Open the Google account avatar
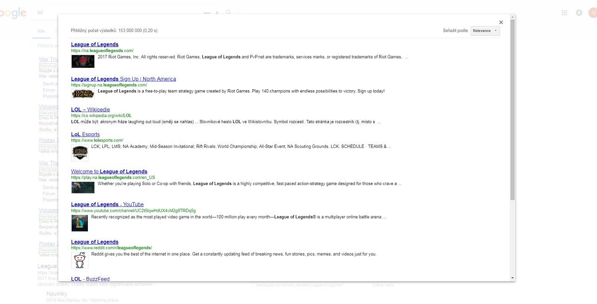 pyautogui.click(x=593, y=13)
